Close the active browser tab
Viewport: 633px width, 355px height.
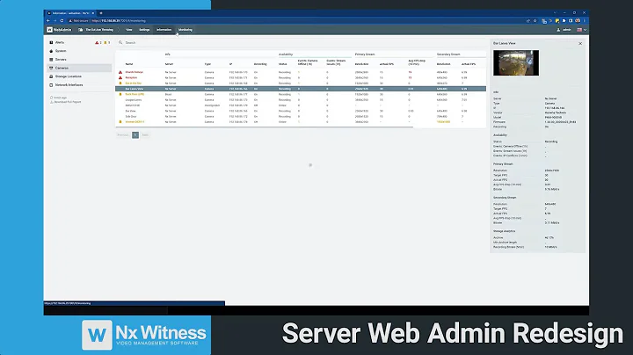tap(93, 13)
